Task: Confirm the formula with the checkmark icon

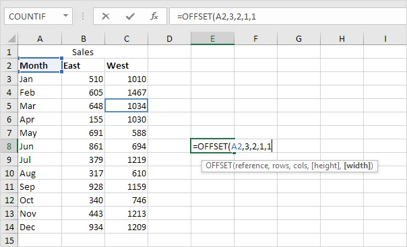Action: point(130,17)
